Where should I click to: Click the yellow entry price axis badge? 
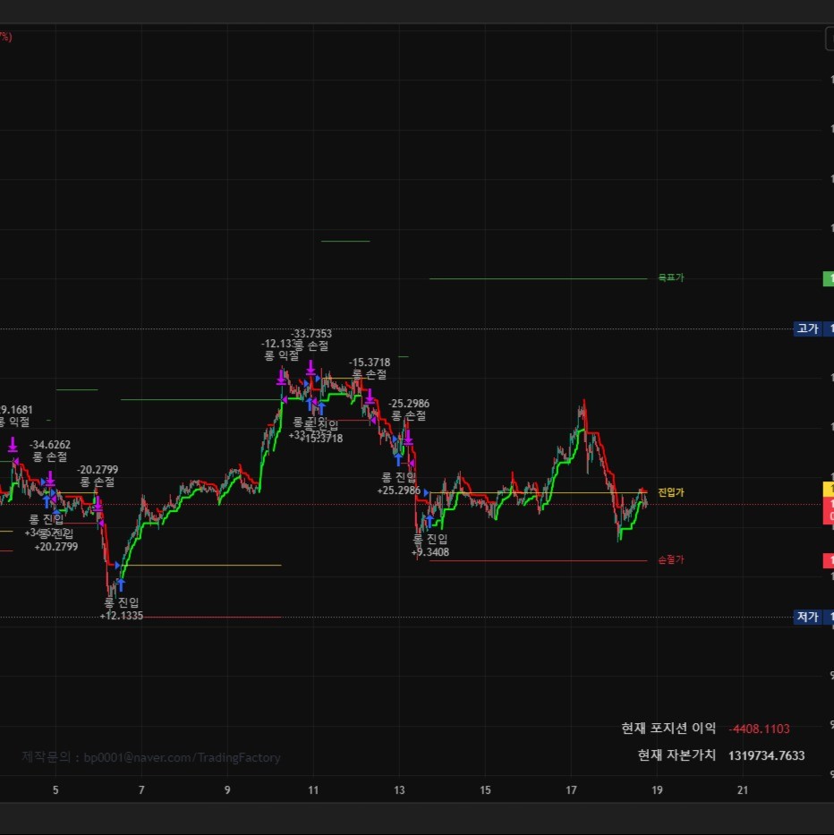(x=829, y=489)
